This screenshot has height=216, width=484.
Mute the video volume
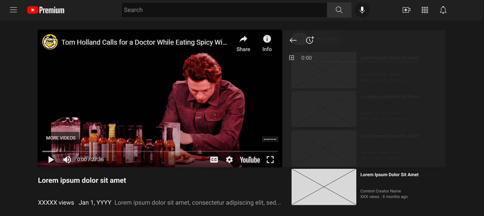coord(67,159)
